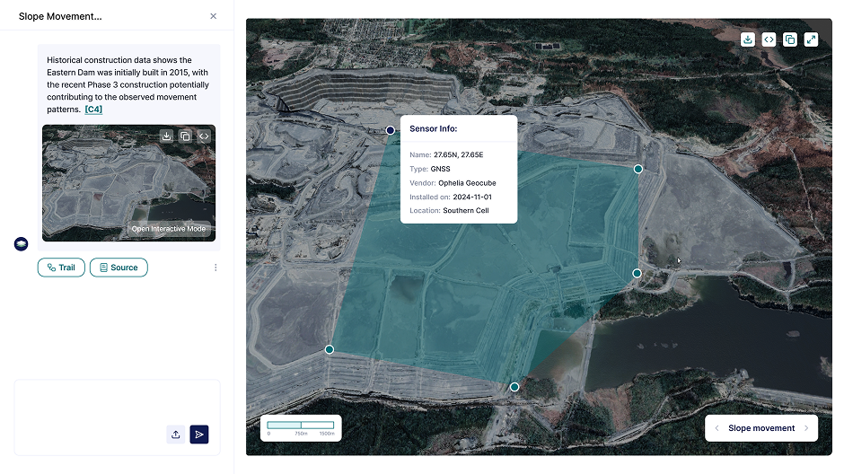
Task: Click the Sensor Info heading
Action: coord(434,128)
